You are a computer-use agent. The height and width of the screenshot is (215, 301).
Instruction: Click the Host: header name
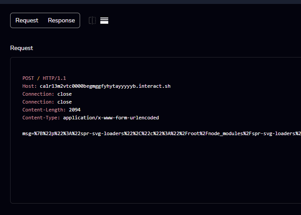(x=29, y=86)
